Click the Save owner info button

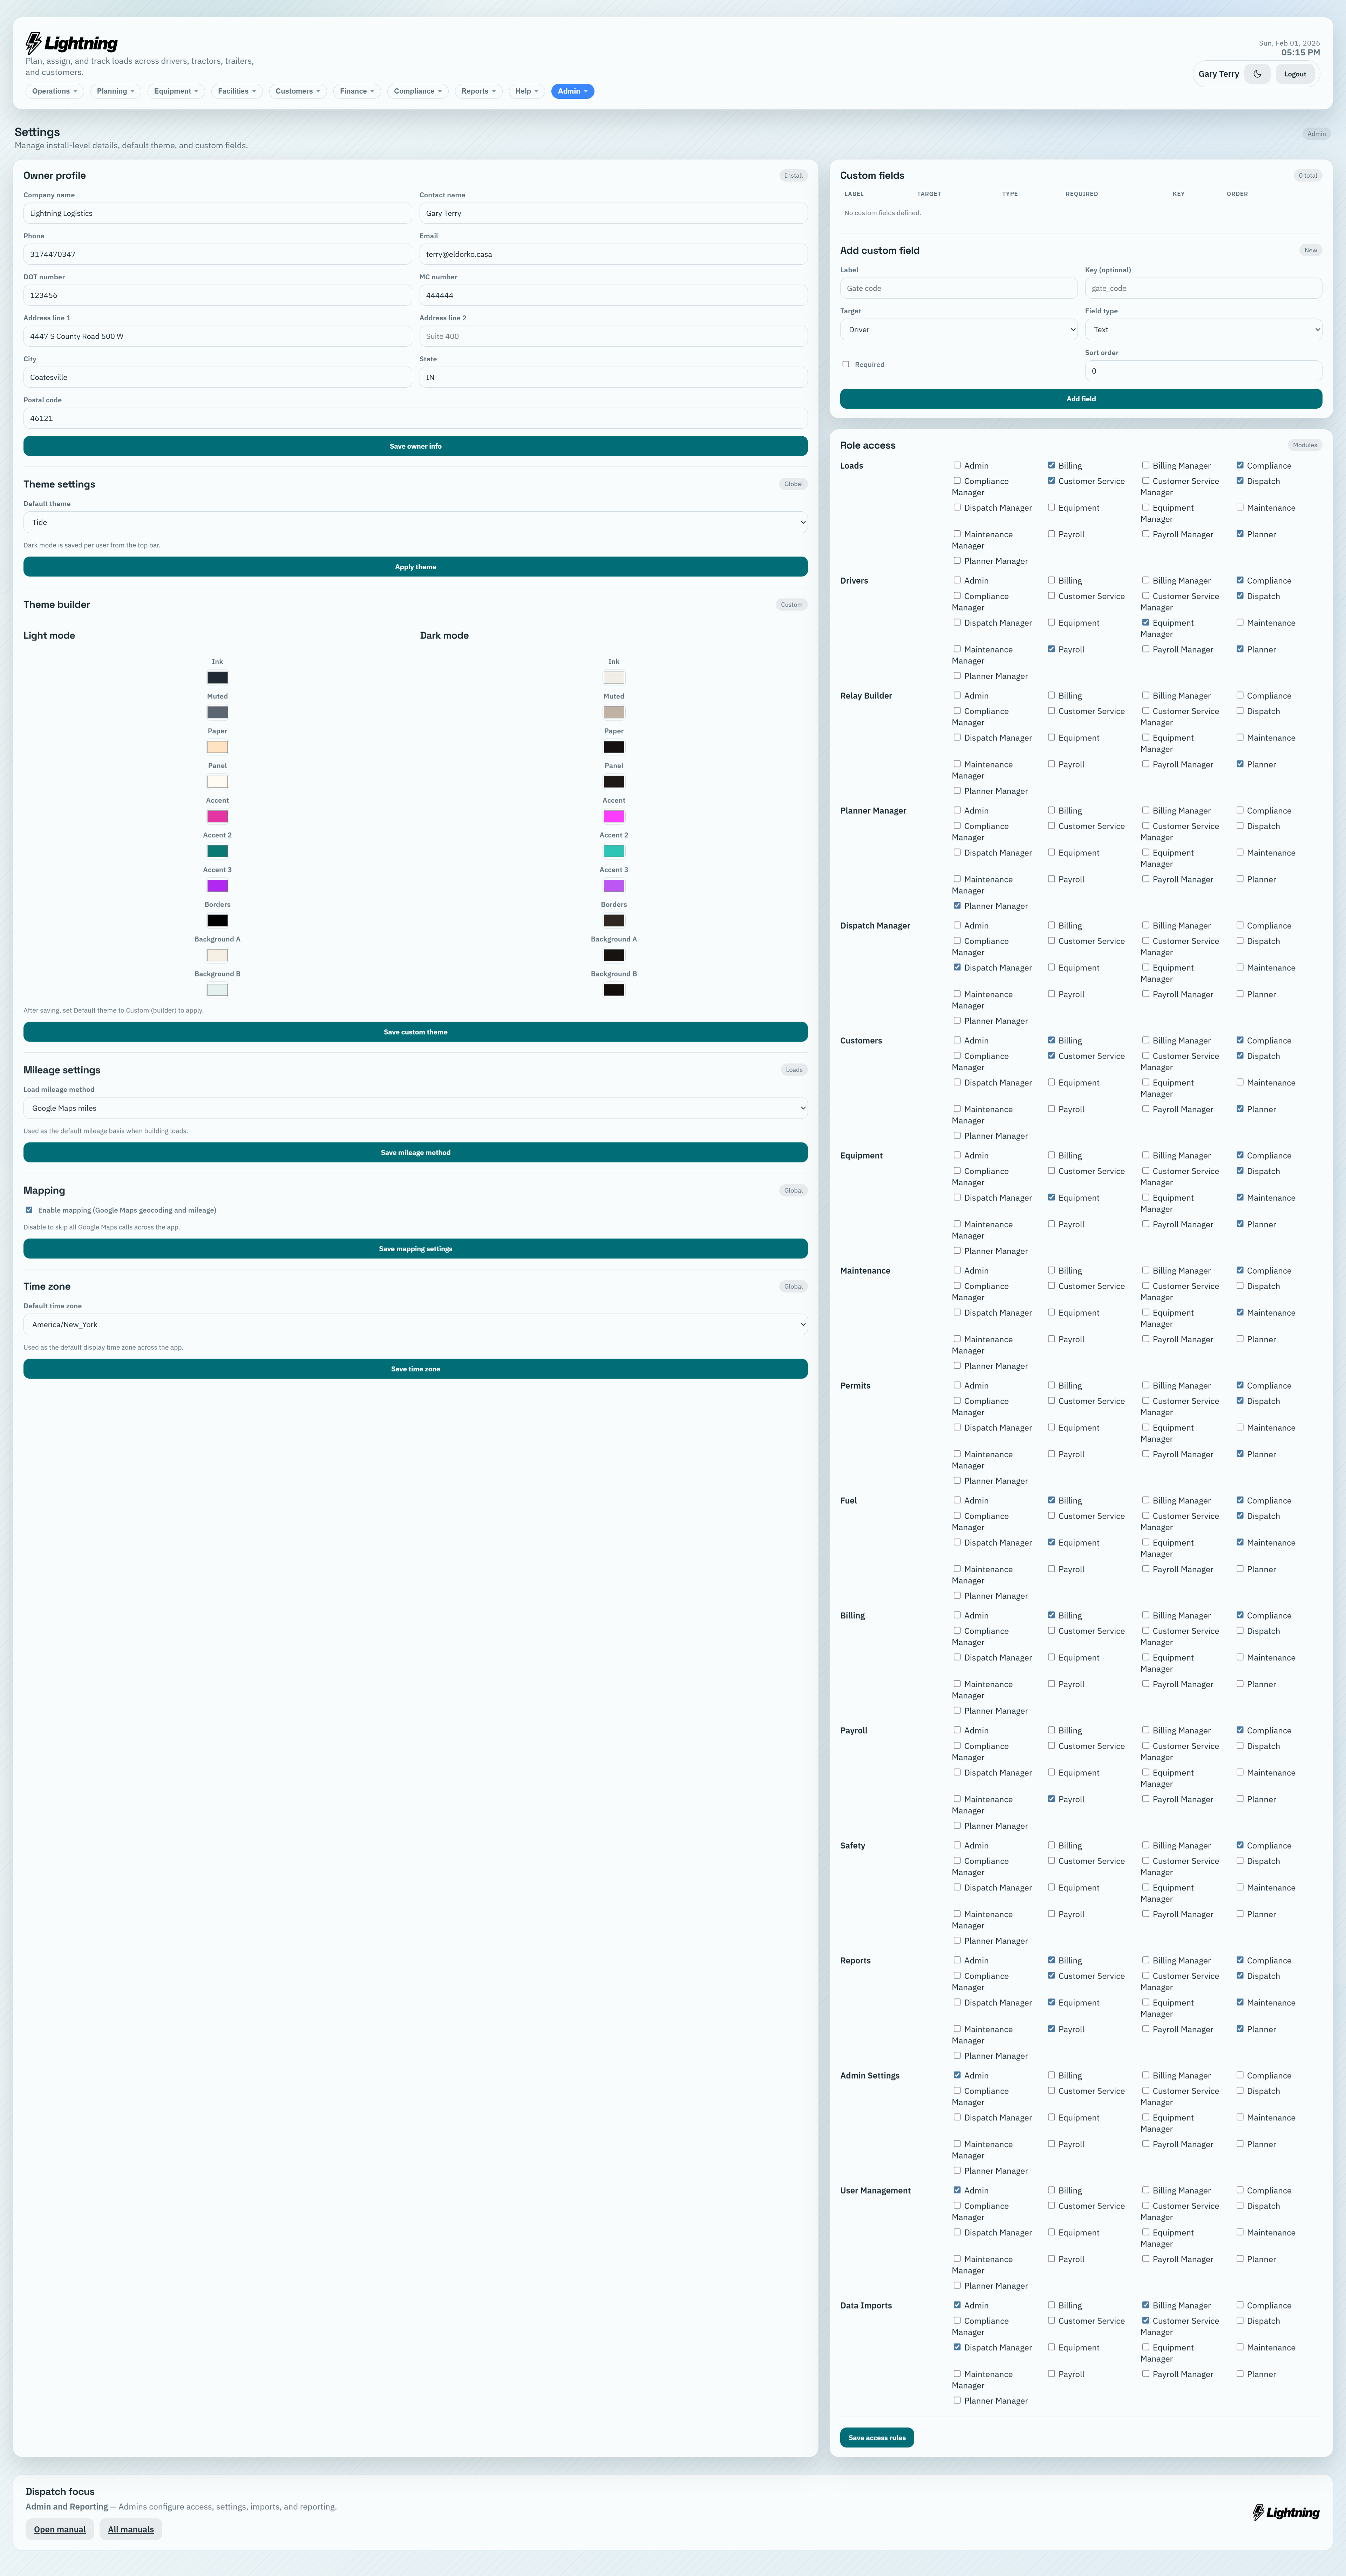pyautogui.click(x=415, y=446)
